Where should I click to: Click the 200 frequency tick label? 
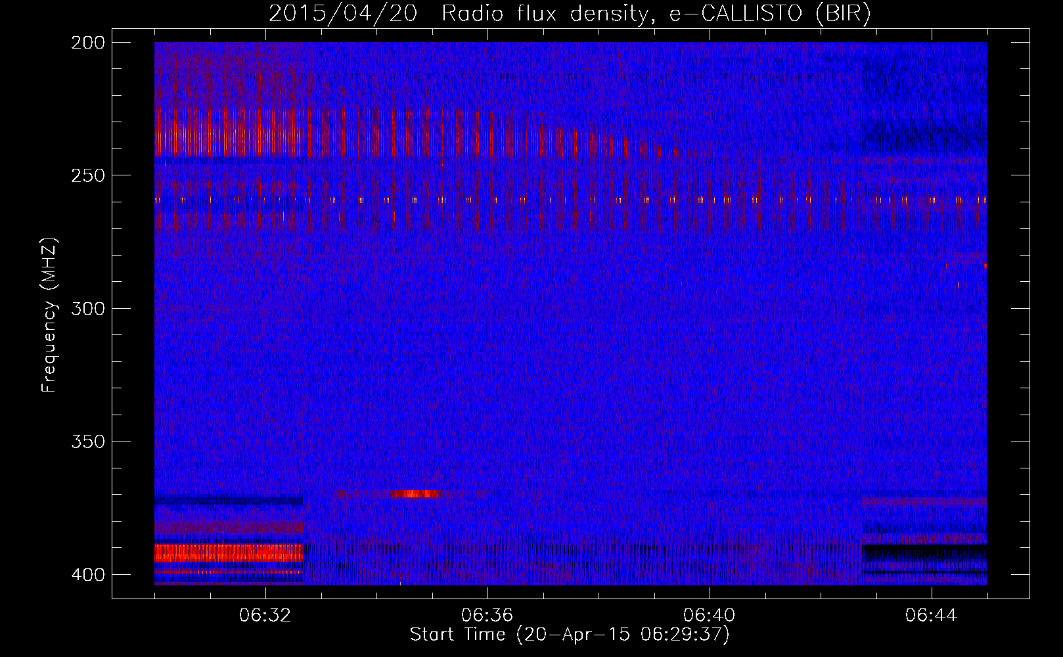click(x=88, y=42)
